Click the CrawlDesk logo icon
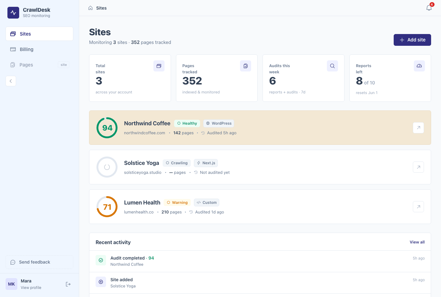The height and width of the screenshot is (297, 441). 13,13
